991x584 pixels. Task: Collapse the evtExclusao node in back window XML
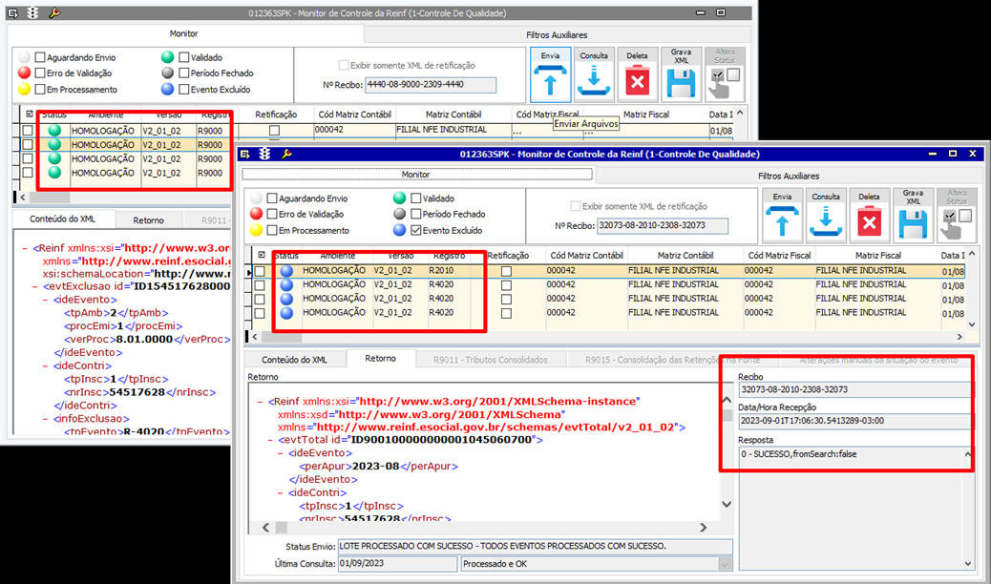(35, 286)
